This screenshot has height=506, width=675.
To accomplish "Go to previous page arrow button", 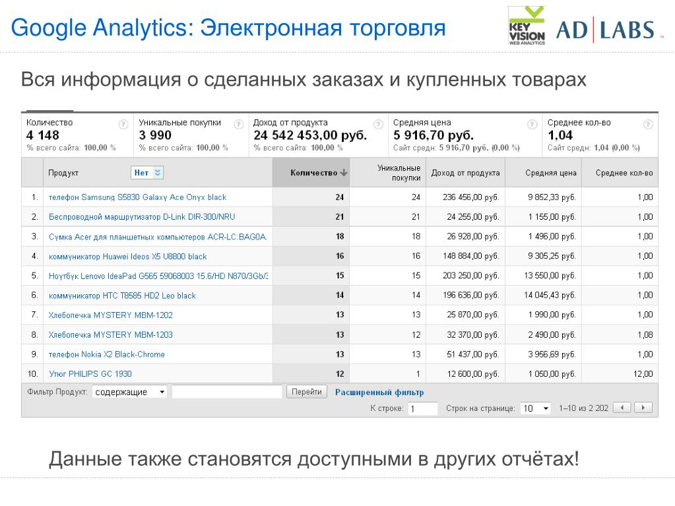I will tap(622, 408).
